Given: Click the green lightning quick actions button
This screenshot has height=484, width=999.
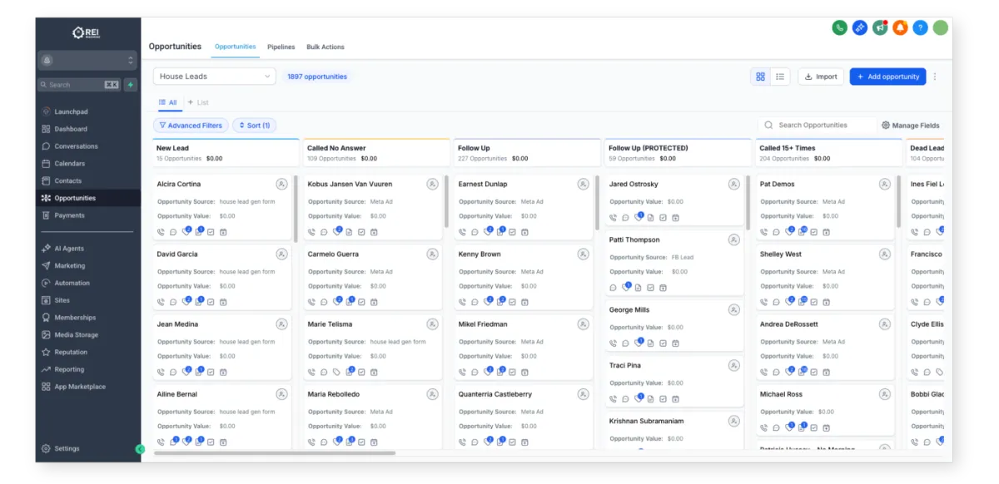Looking at the screenshot, I should click(131, 85).
